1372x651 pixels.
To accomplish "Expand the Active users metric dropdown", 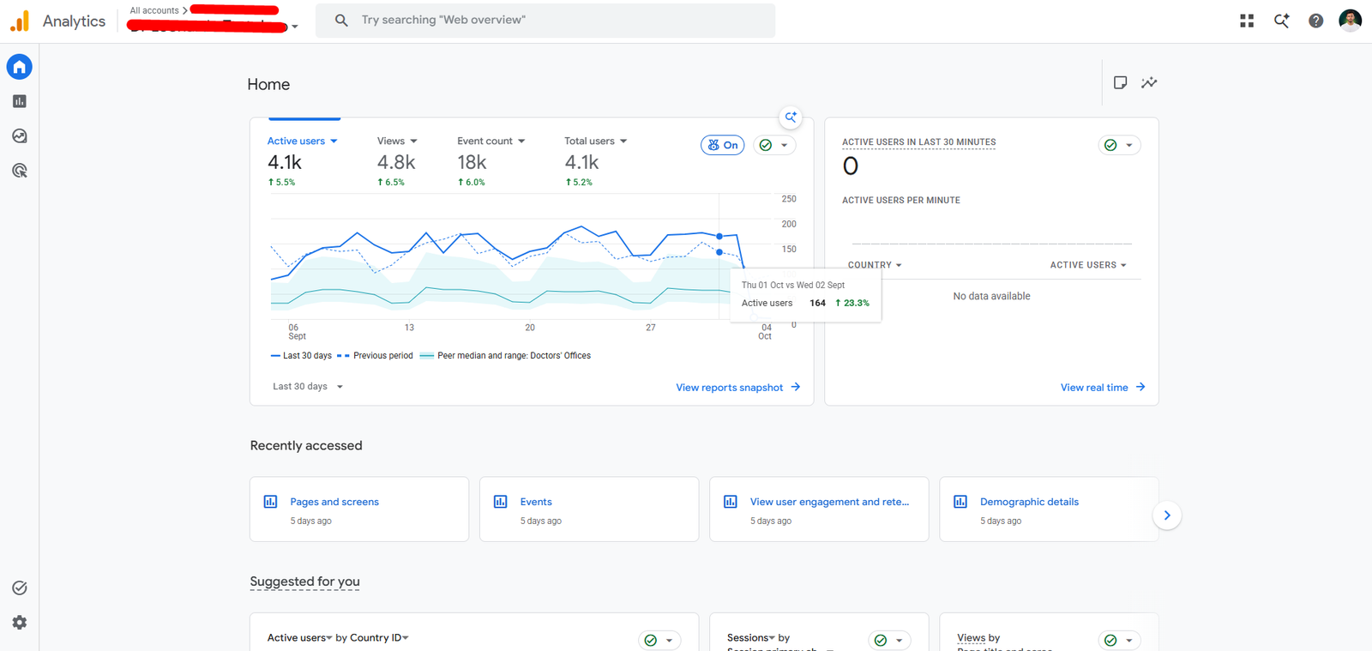I will [x=303, y=141].
